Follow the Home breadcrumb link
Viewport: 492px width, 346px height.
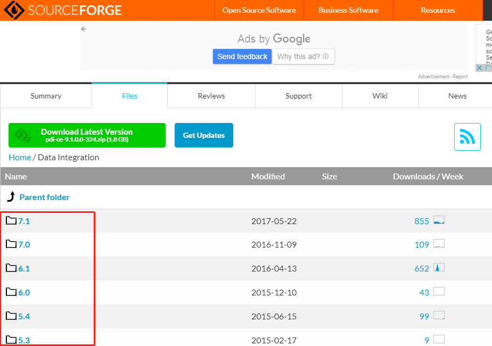[x=20, y=158]
